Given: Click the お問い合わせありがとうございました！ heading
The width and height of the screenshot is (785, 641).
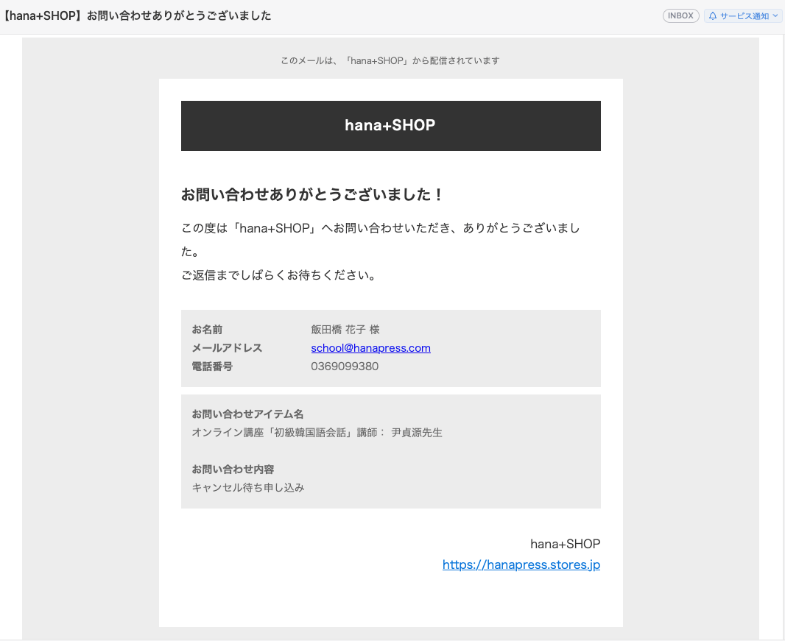Looking at the screenshot, I should point(312,194).
